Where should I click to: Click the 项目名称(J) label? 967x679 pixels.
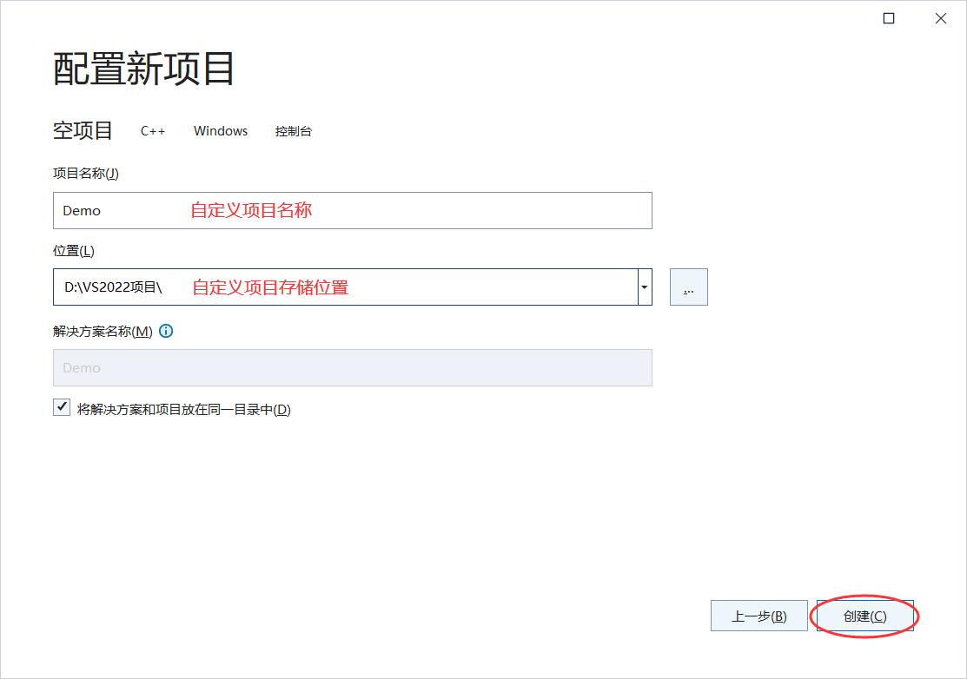coord(86,173)
